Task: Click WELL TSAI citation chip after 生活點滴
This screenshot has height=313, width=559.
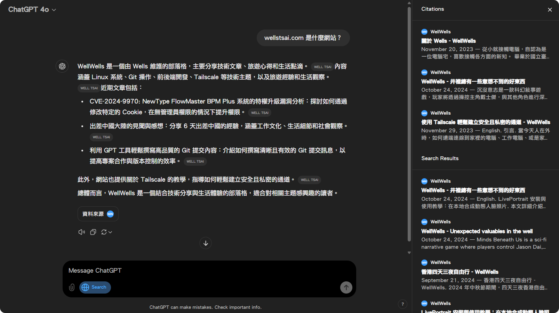Action: tap(322, 67)
